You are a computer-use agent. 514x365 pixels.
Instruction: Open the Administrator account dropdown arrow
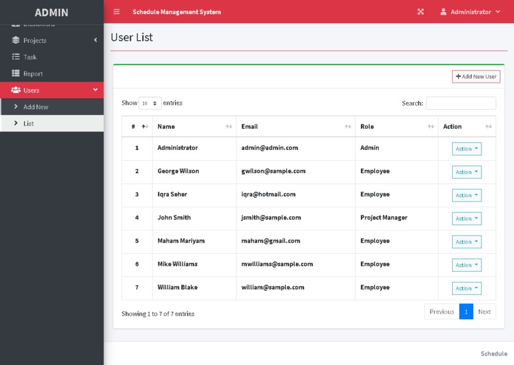point(498,11)
